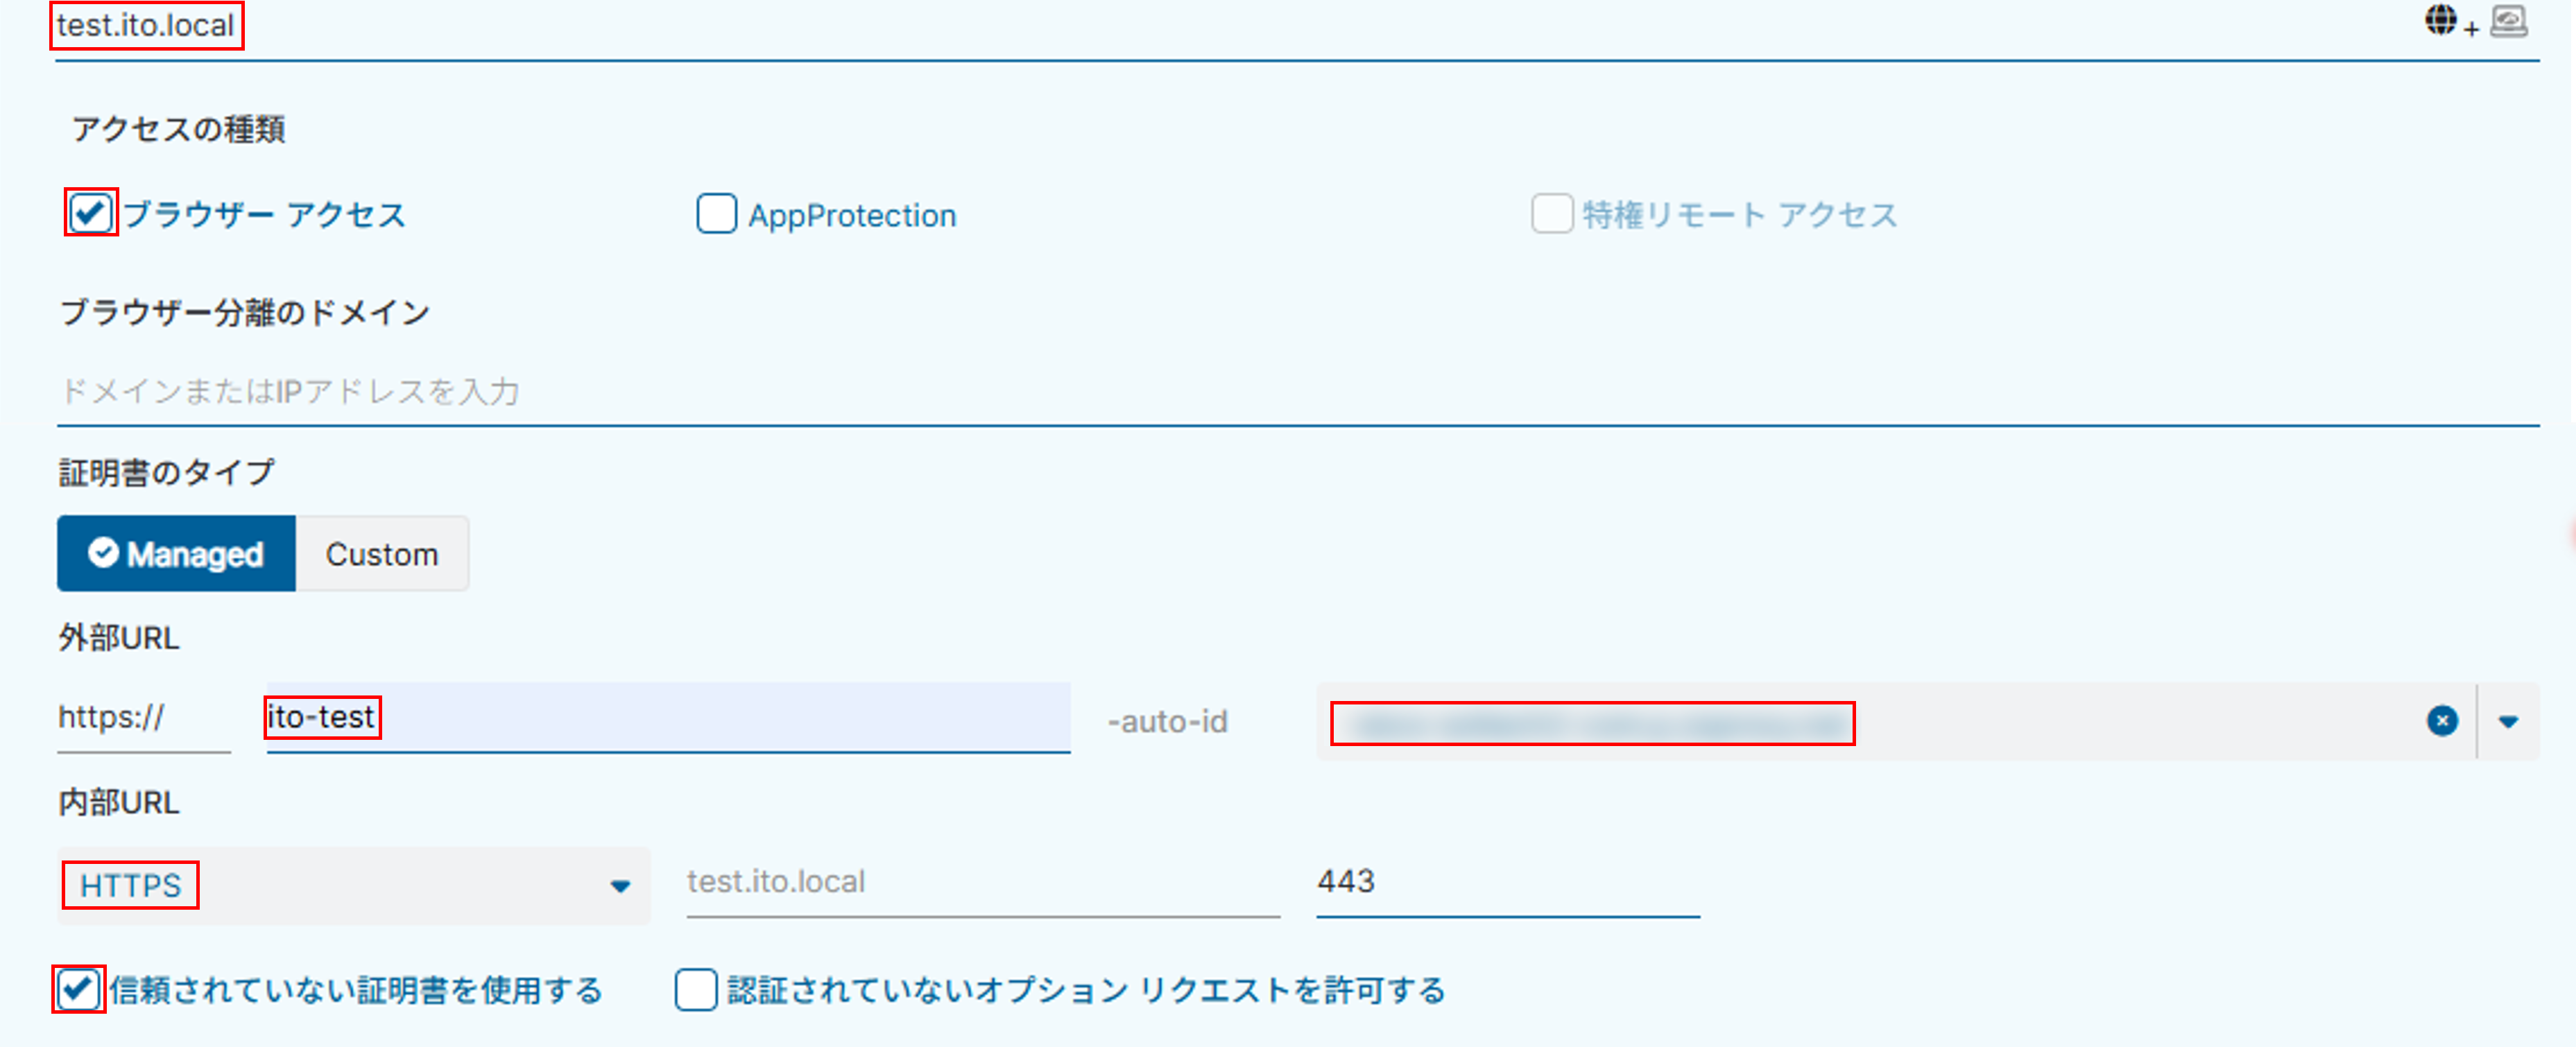Select the Managed certificate type

[177, 554]
